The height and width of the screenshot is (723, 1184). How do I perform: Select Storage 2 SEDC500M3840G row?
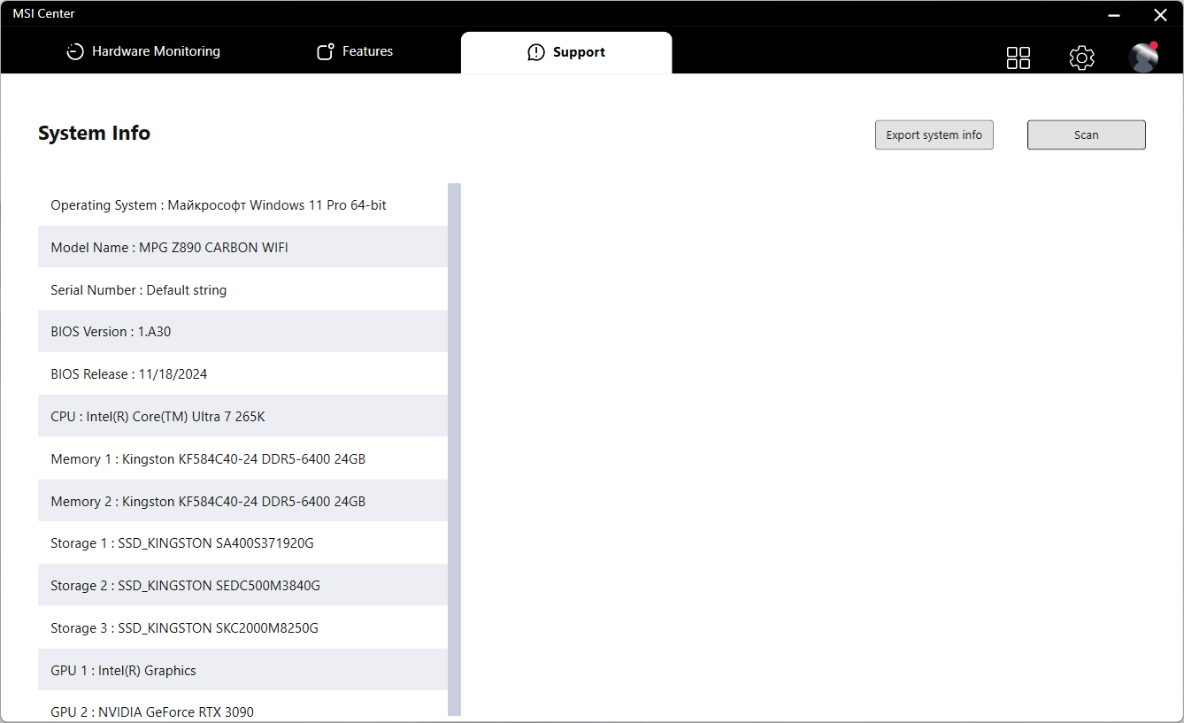[242, 585]
